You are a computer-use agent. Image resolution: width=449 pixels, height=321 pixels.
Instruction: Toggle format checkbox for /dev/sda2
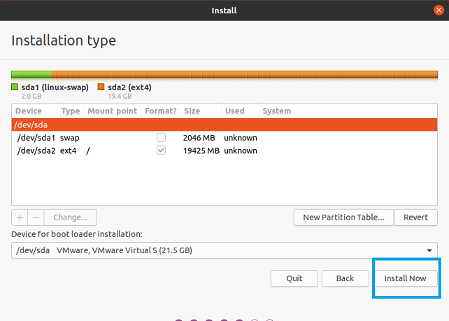click(x=162, y=150)
